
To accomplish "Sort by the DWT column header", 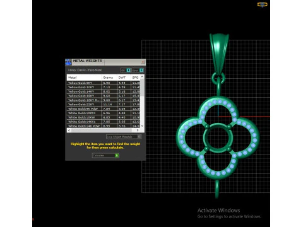I will tap(124, 78).
